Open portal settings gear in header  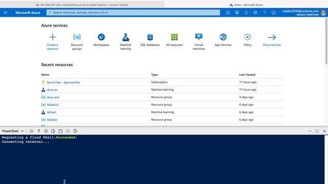click(x=255, y=12)
